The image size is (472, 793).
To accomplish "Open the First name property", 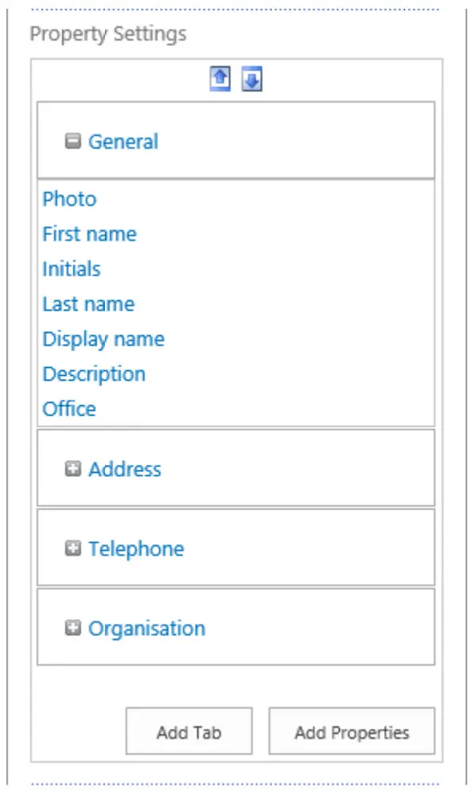I will click(x=89, y=234).
